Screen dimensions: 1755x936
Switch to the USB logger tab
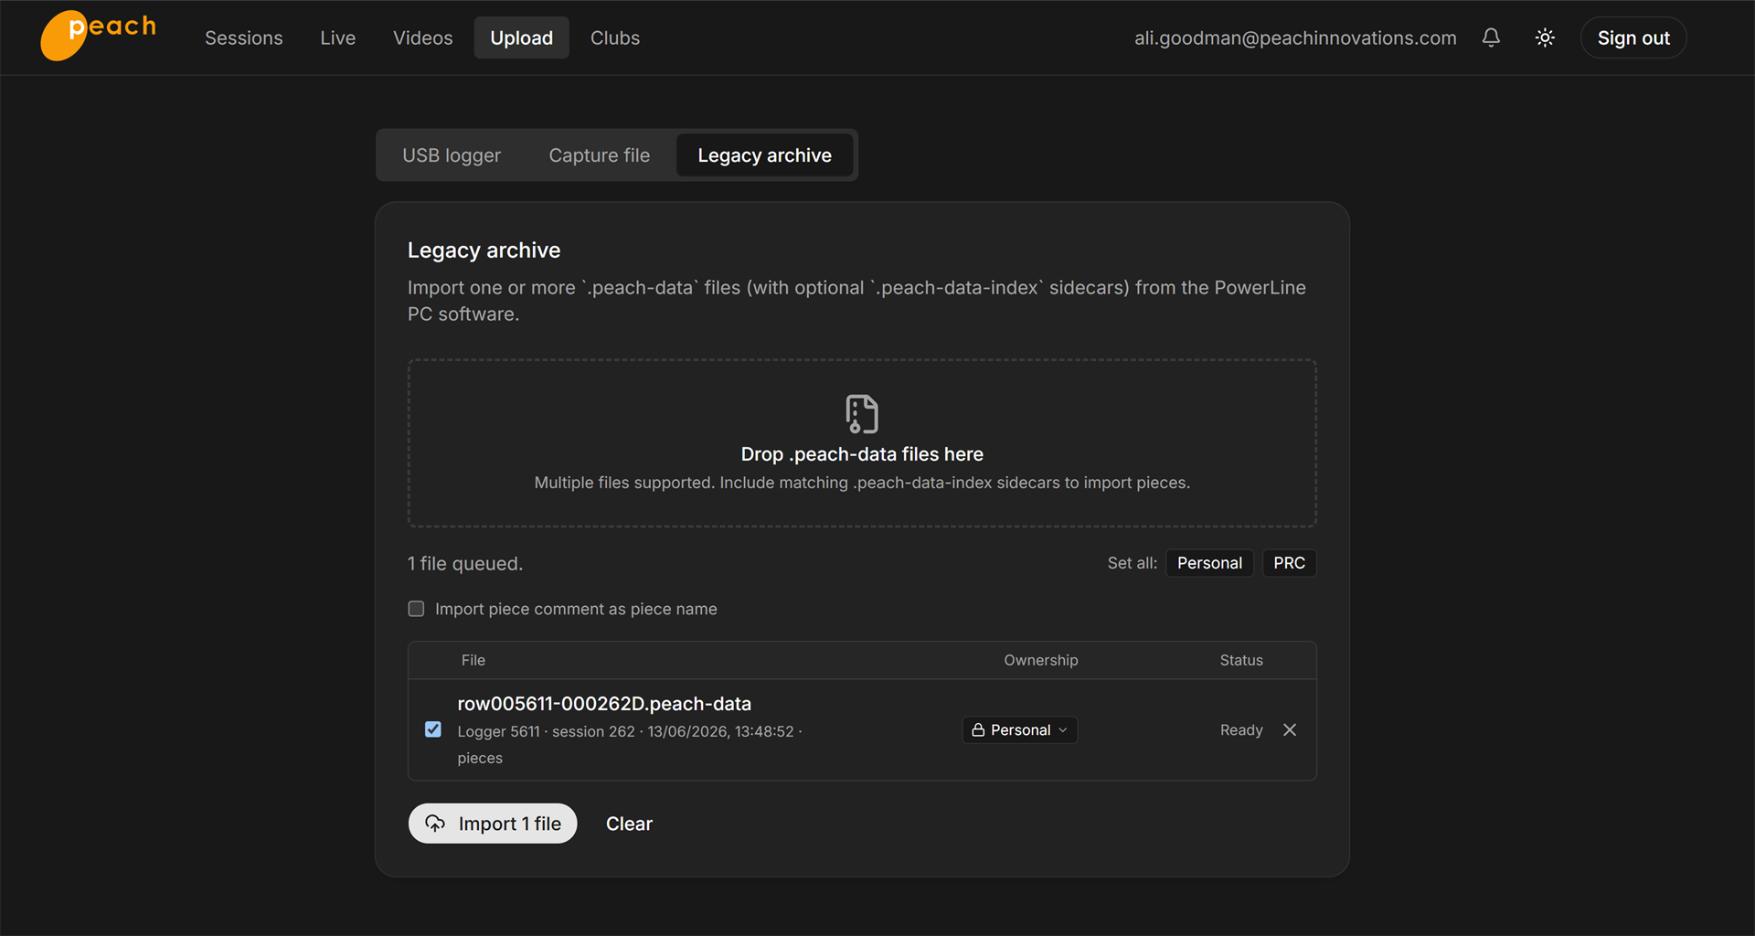452,155
